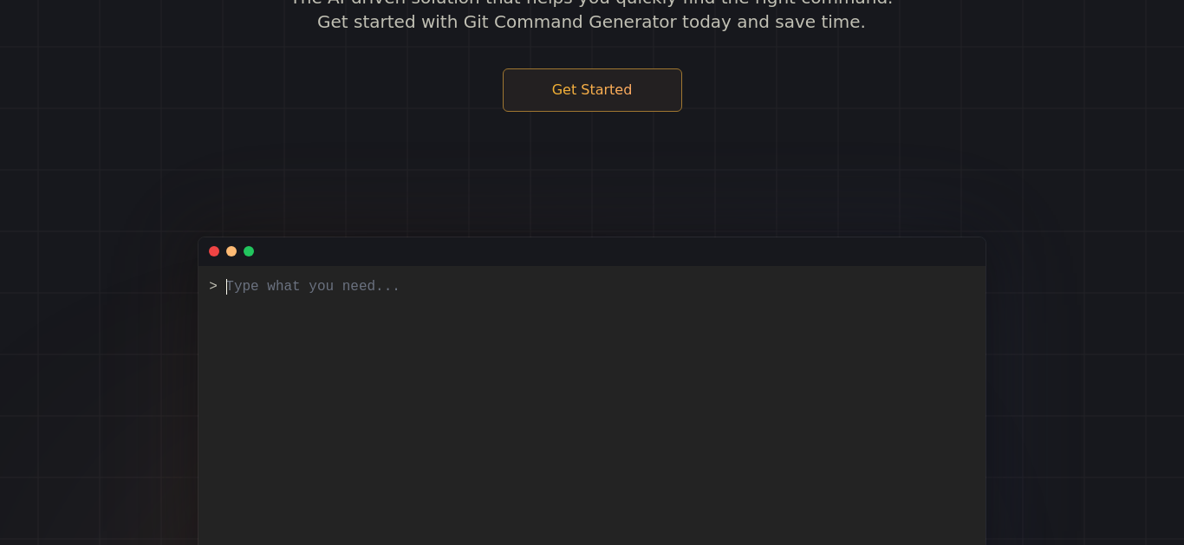
Task: Click the partially visible 'AI-driven solution' line
Action: (592, 3)
